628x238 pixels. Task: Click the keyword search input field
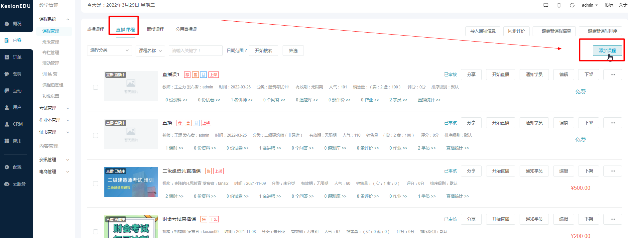click(x=195, y=51)
